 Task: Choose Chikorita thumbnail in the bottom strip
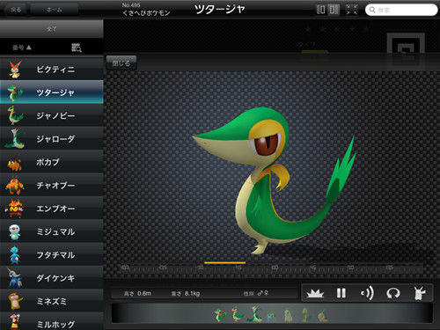tap(289, 315)
